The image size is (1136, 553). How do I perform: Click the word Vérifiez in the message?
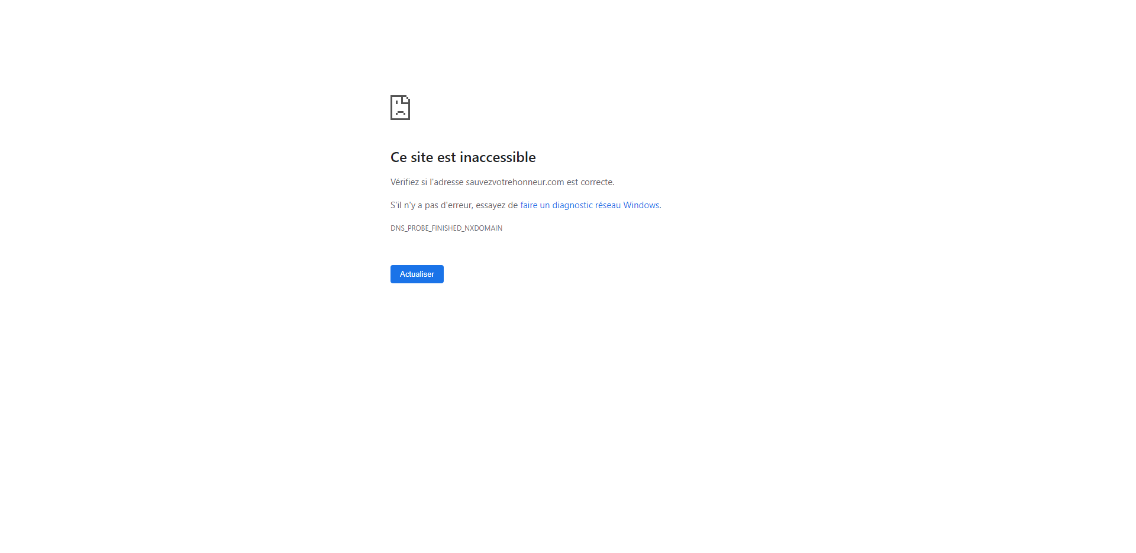tap(405, 182)
